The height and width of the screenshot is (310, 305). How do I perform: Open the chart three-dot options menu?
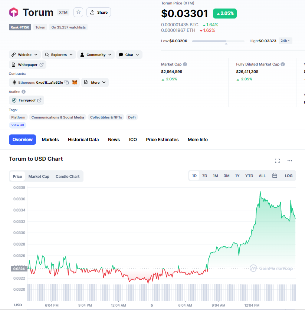[290, 161]
